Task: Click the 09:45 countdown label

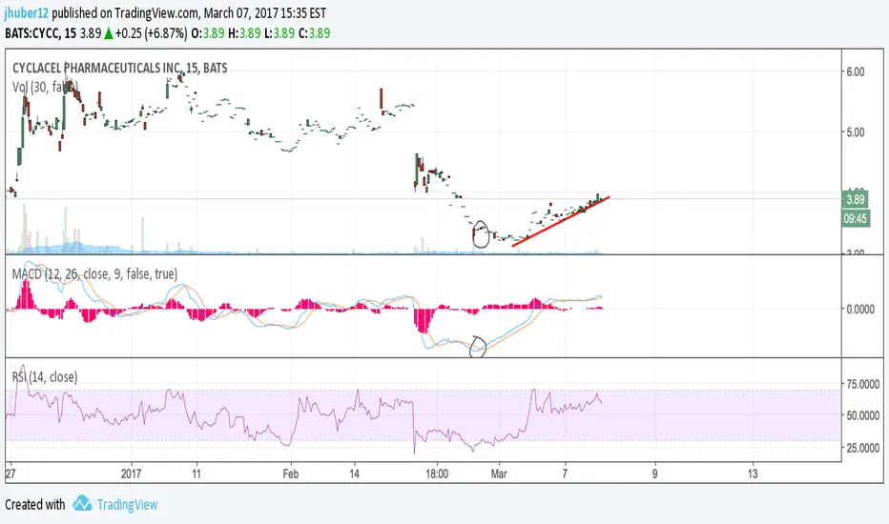Action: click(855, 219)
